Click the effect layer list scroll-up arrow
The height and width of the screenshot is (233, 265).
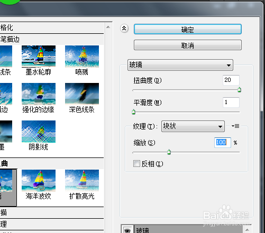pyautogui.click(x=247, y=230)
